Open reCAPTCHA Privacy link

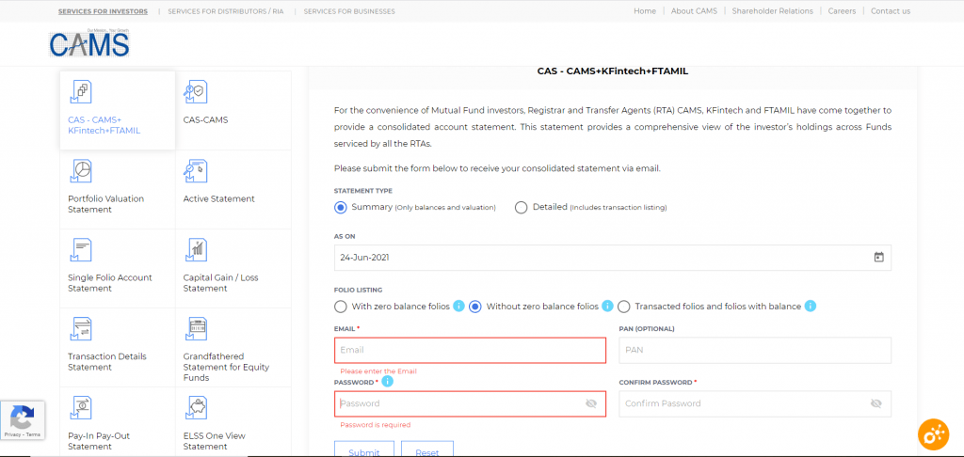point(12,434)
